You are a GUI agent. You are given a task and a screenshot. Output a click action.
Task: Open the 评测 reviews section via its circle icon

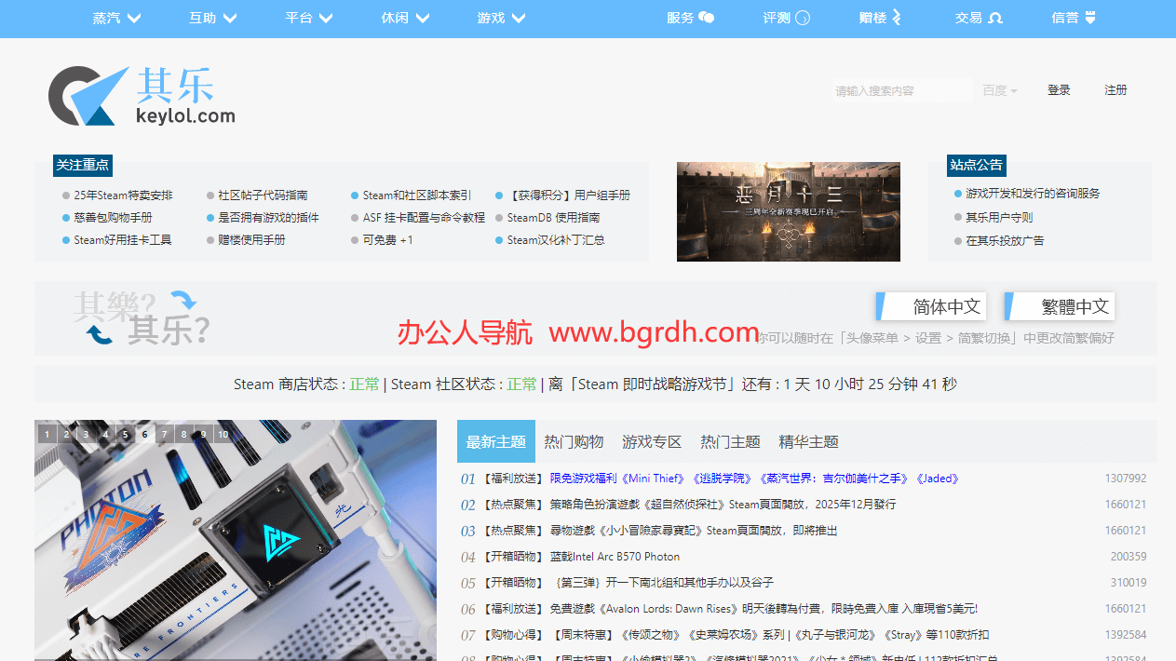(804, 17)
